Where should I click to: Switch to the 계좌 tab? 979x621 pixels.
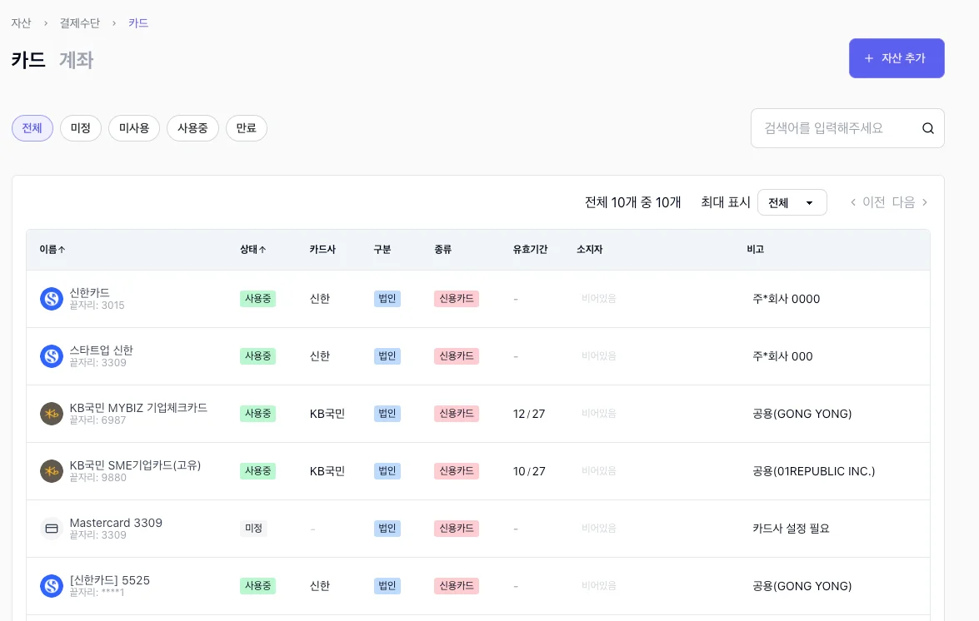pyautogui.click(x=76, y=59)
